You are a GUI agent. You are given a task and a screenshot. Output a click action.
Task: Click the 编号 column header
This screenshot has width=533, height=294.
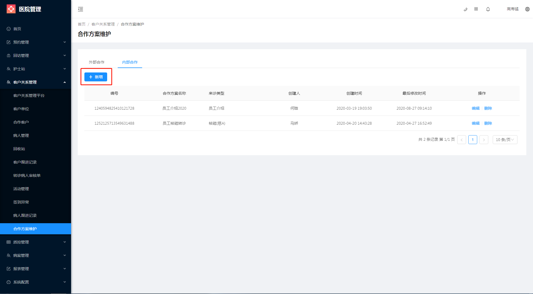point(114,93)
